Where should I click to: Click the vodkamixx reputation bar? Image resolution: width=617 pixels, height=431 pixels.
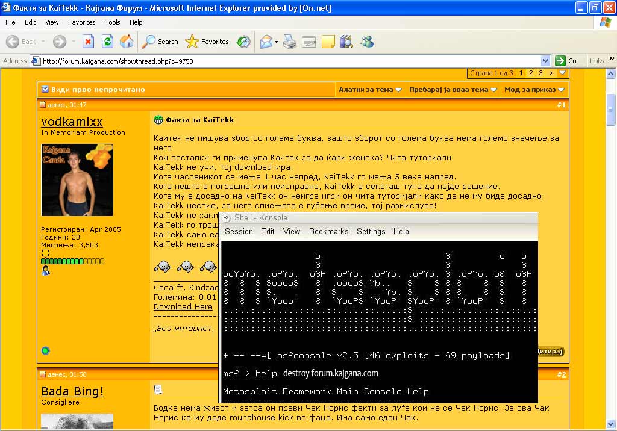(x=72, y=261)
